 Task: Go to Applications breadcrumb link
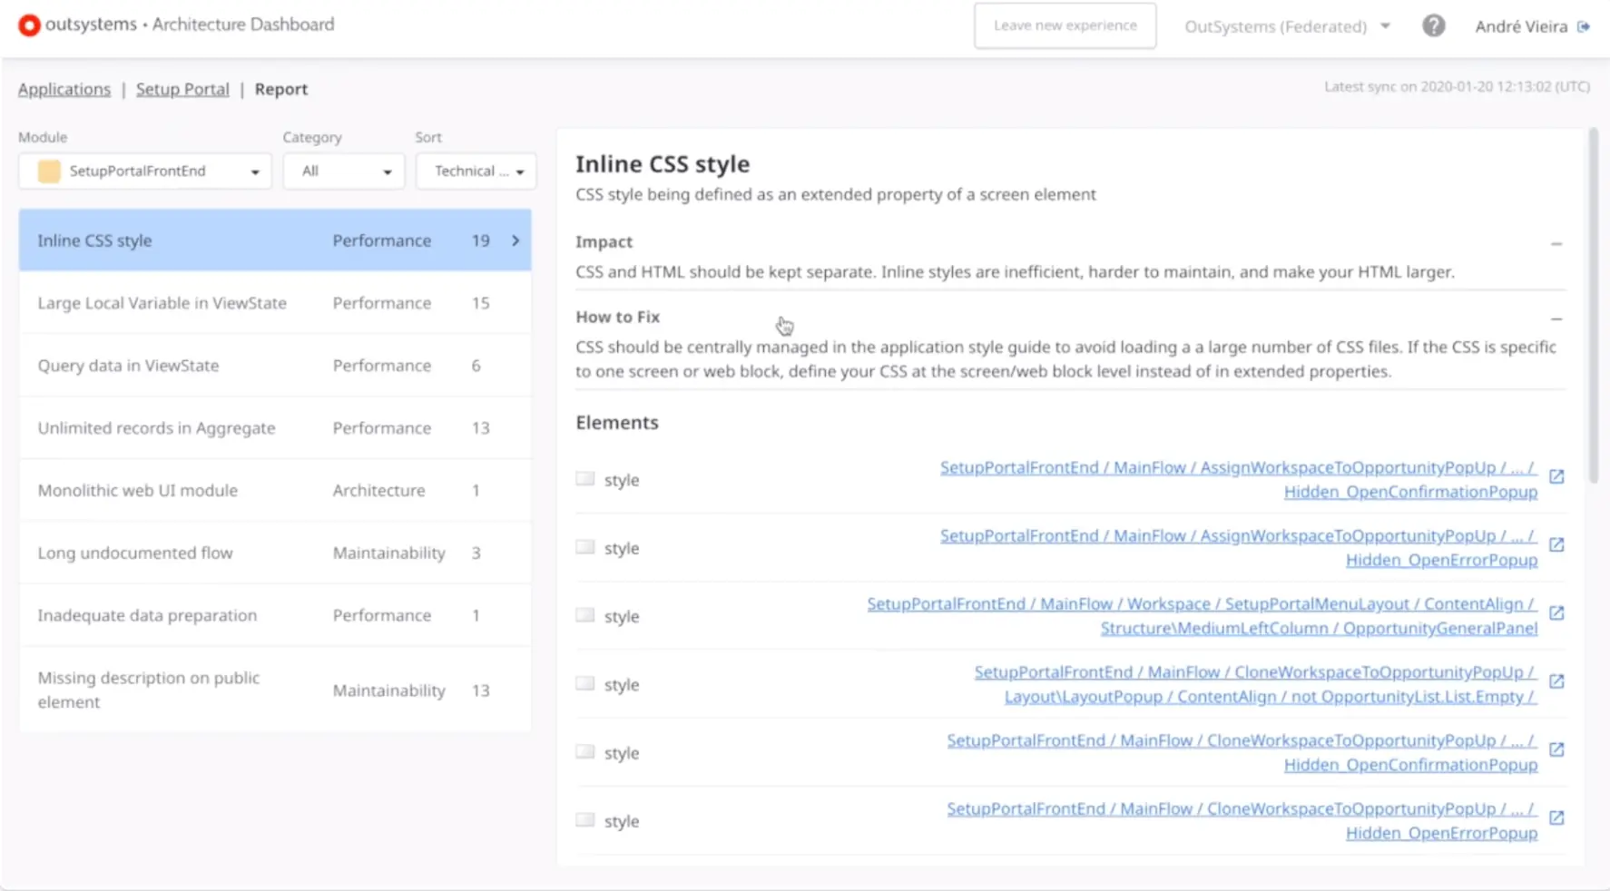64,89
